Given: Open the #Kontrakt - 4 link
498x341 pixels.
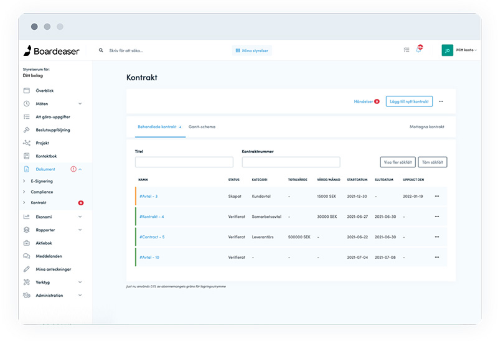Looking at the screenshot, I should pyautogui.click(x=151, y=217).
